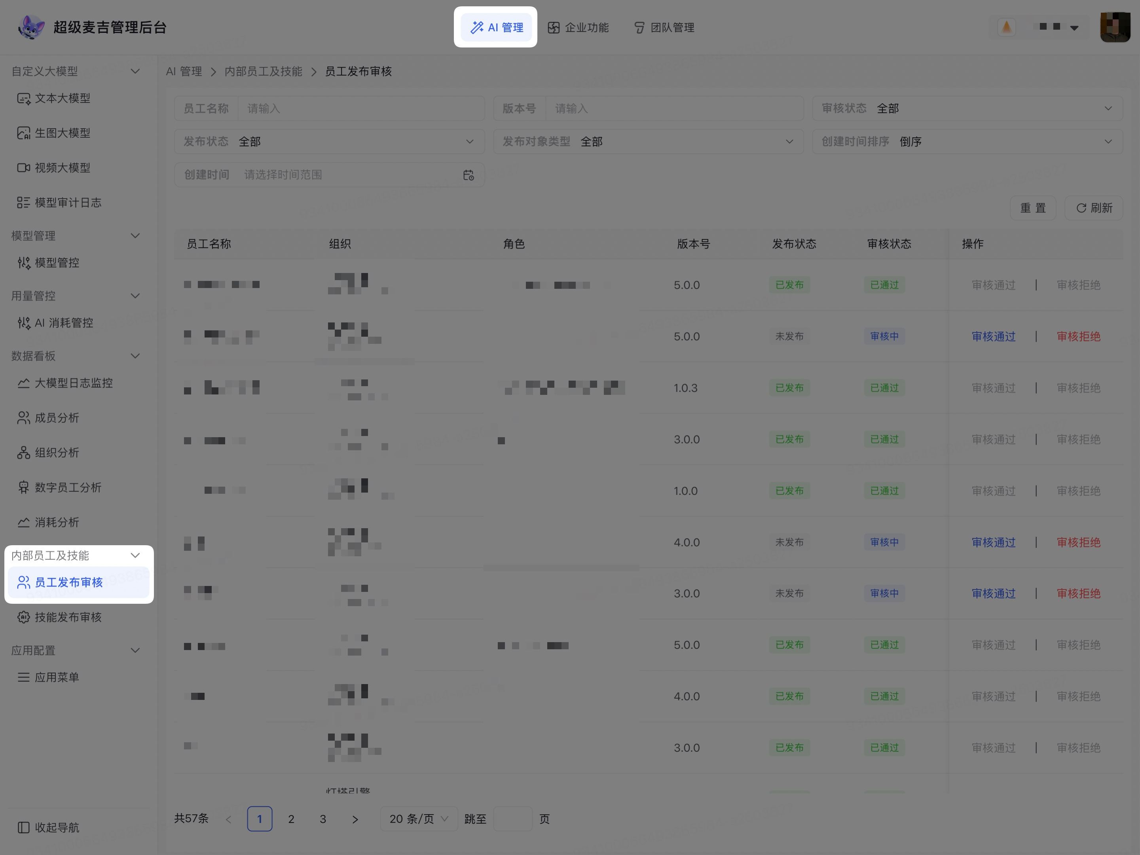Open 文本大模型 in the sidebar
The width and height of the screenshot is (1140, 855).
[x=78, y=99]
